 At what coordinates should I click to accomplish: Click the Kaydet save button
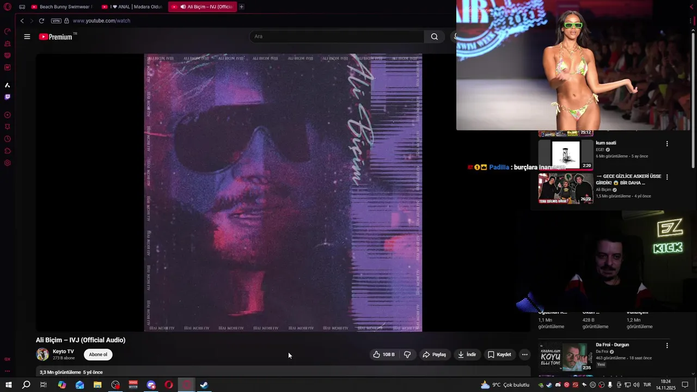coord(499,354)
